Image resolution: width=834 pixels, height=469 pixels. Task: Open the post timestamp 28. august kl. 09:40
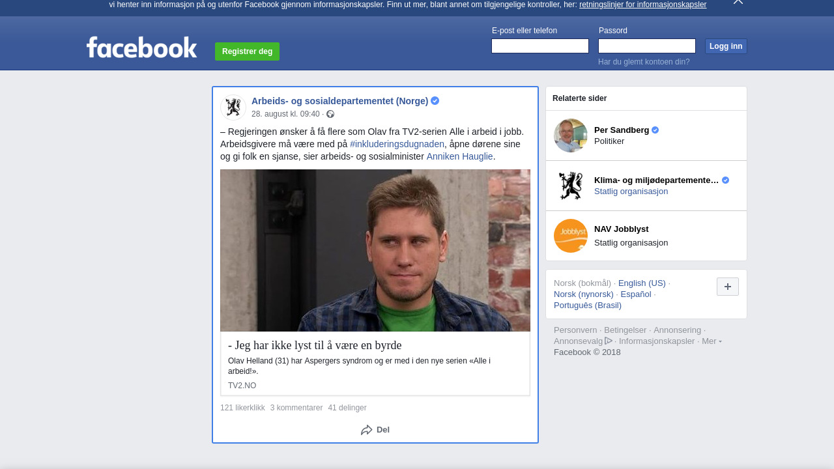(x=285, y=114)
